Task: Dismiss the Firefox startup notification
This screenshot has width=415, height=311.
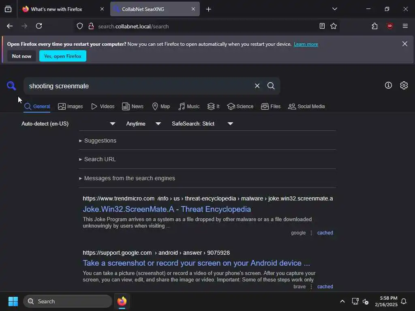Action: 405,44
